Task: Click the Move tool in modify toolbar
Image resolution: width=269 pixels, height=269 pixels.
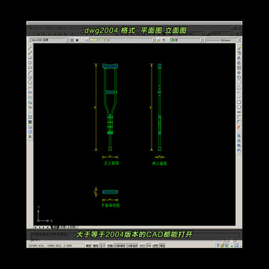Action: click(239, 72)
